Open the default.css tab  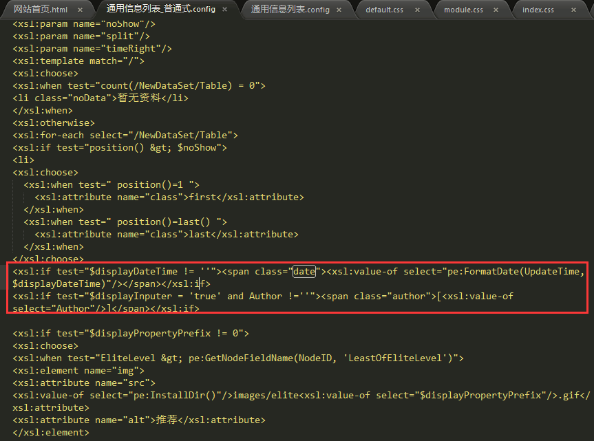pyautogui.click(x=384, y=10)
